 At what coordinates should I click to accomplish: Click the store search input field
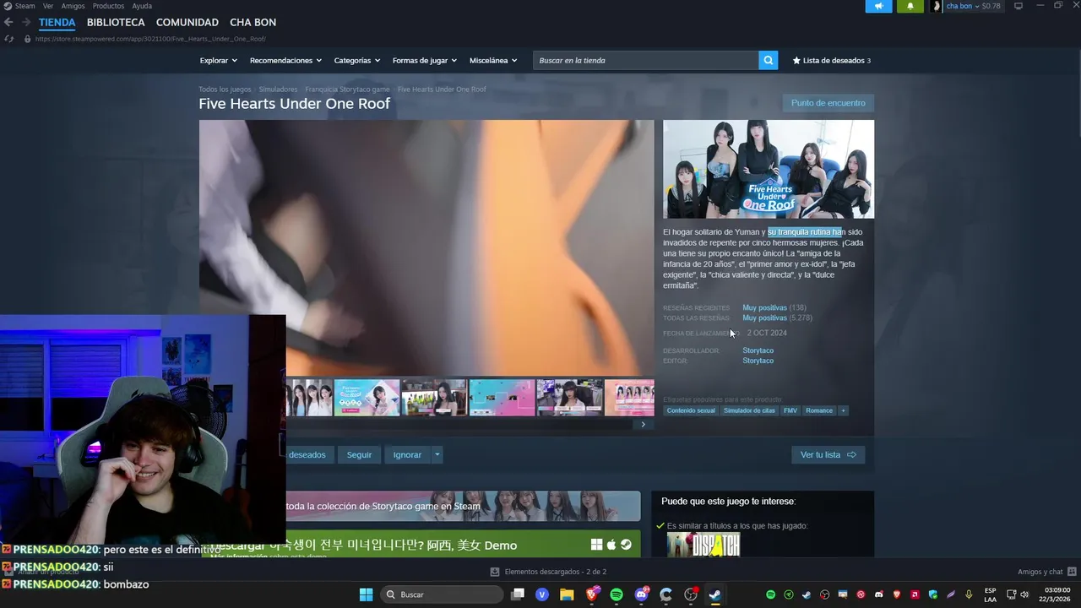(x=645, y=60)
